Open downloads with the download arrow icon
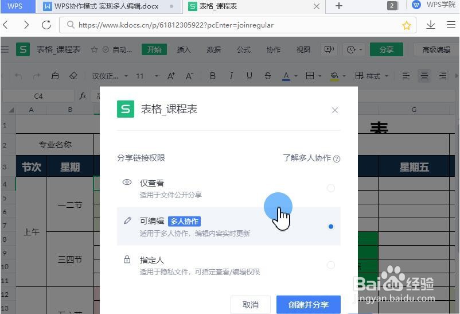 [430, 25]
